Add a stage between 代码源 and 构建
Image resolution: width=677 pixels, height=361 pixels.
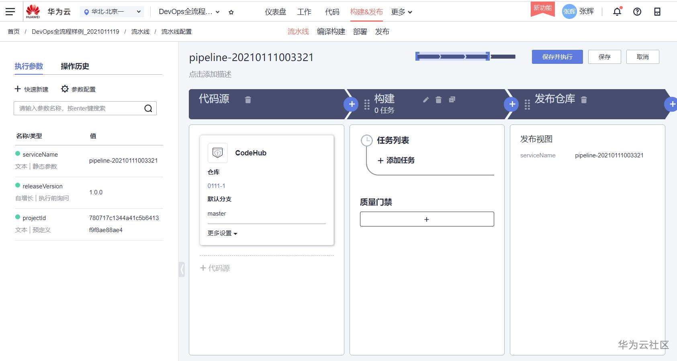click(x=352, y=104)
